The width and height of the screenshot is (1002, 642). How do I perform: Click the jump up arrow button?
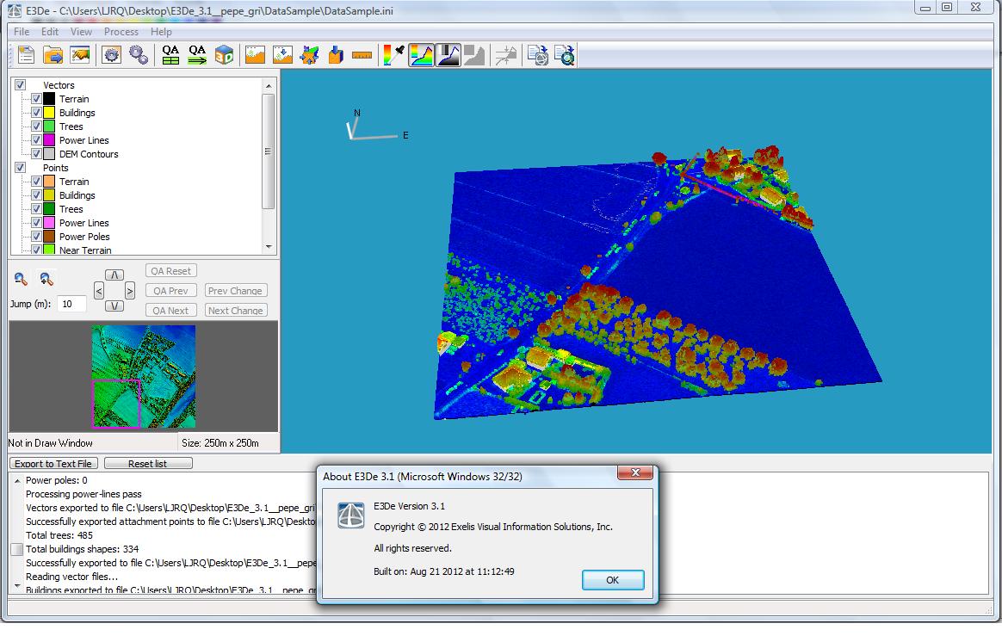(114, 275)
